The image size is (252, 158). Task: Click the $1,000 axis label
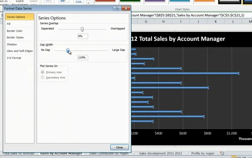(x=232, y=133)
